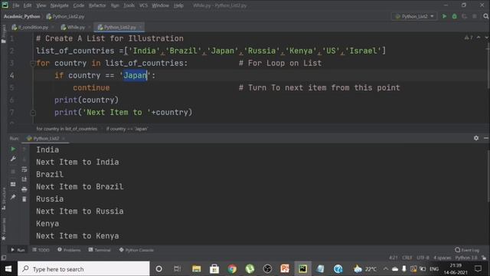Open the Structure tool window sidebar button

[x=3, y=199]
